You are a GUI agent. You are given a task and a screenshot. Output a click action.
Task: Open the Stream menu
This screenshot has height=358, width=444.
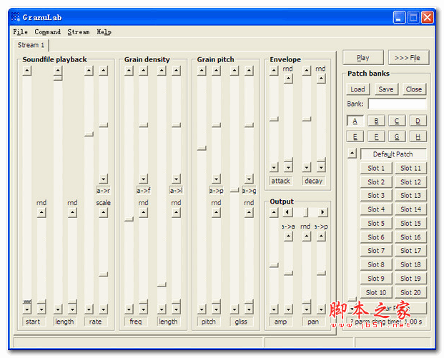click(79, 32)
